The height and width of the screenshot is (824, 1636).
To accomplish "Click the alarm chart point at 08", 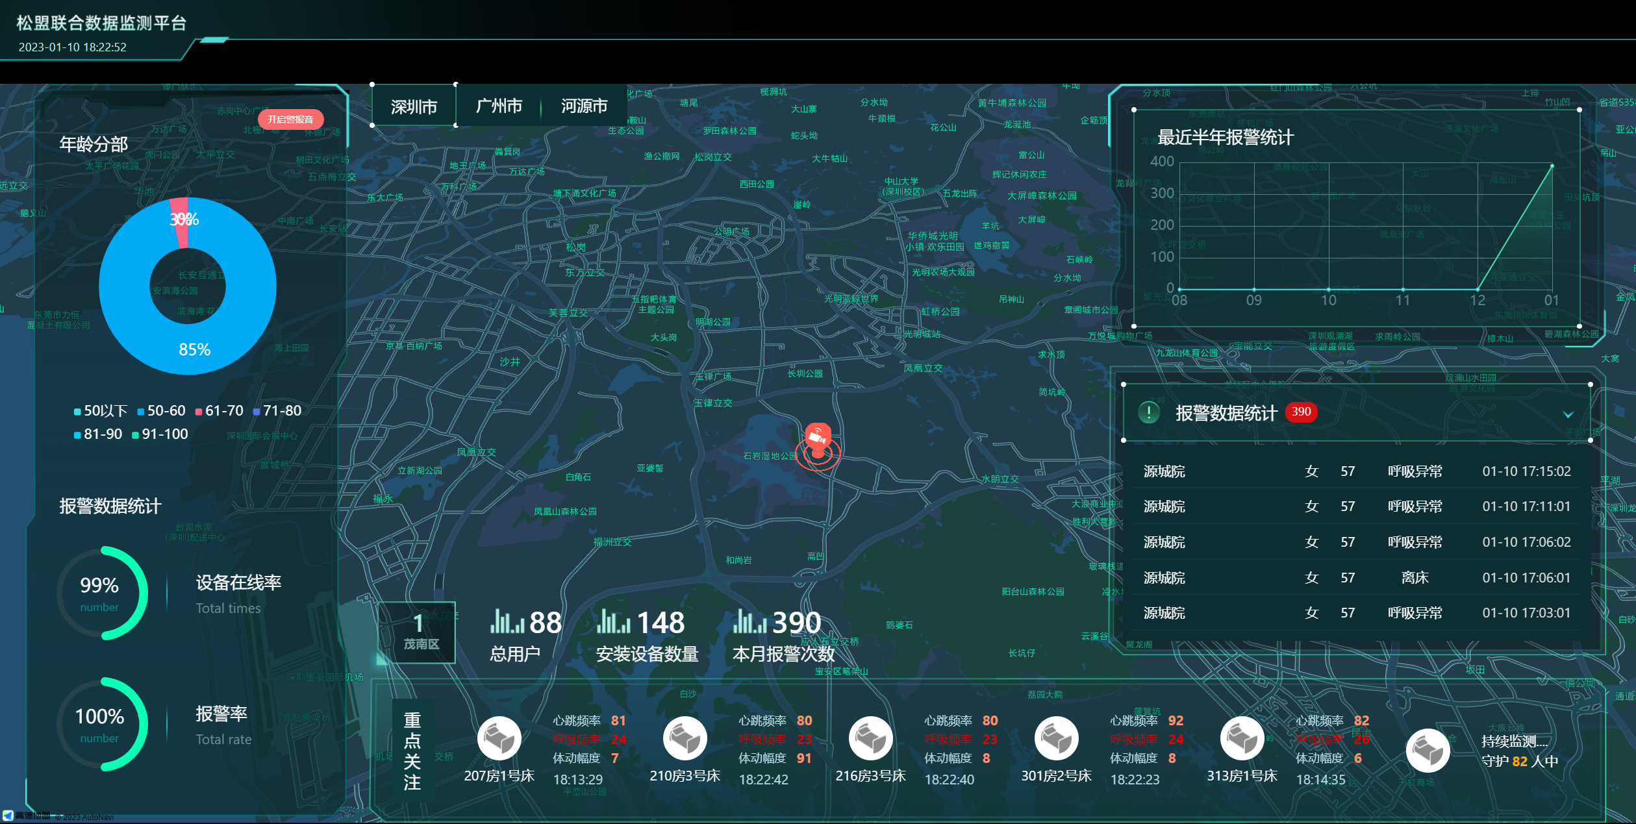I will coord(1179,289).
